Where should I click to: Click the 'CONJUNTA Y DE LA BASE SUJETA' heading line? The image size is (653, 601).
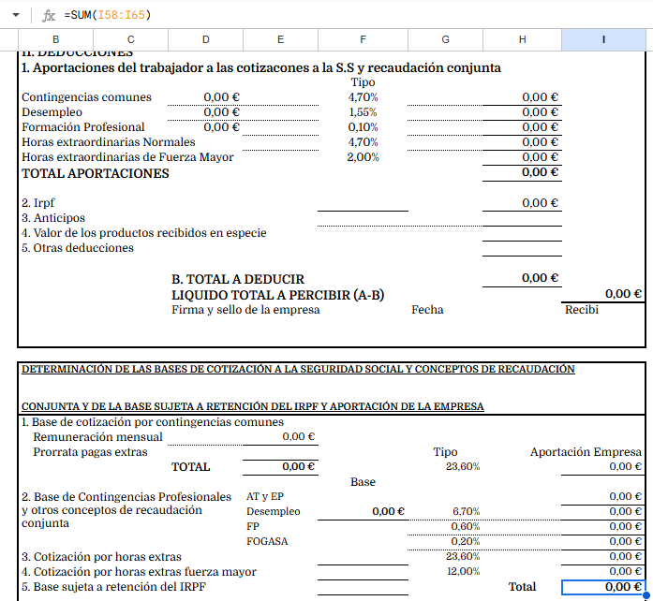coord(253,406)
